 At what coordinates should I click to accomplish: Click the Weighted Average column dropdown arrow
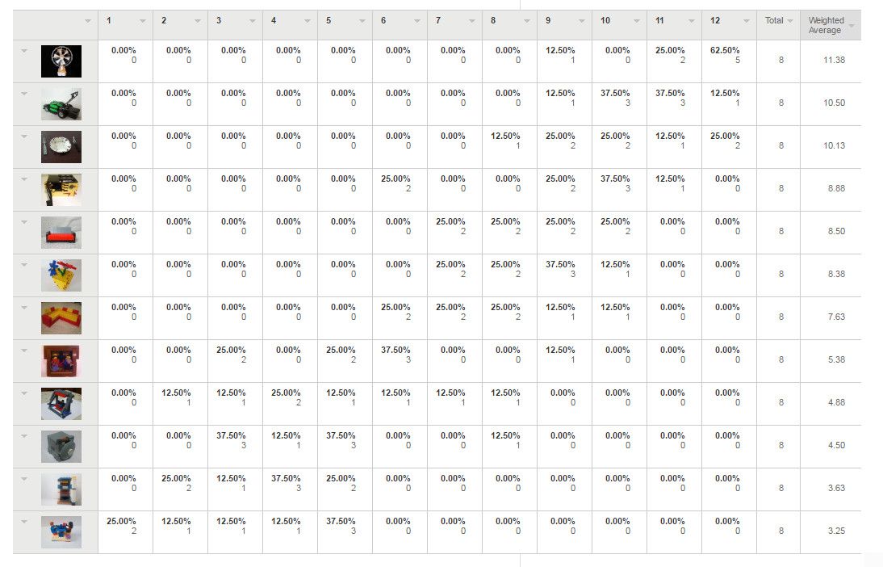click(x=852, y=26)
